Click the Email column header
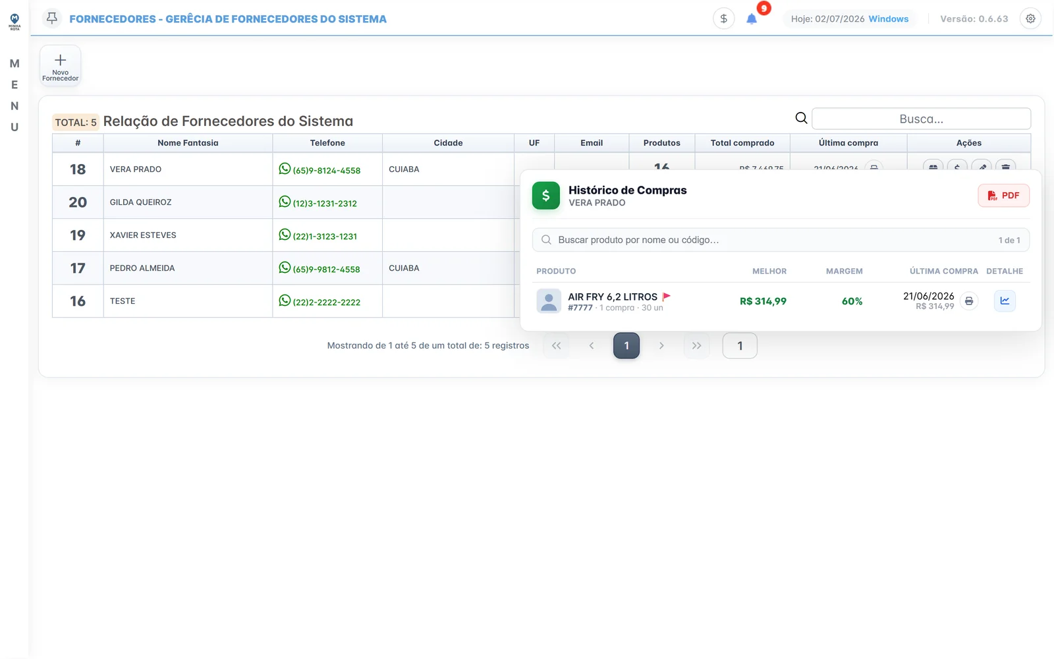 tap(592, 143)
